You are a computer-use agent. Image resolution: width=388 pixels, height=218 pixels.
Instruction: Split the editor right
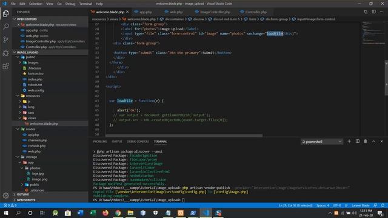click(373, 12)
